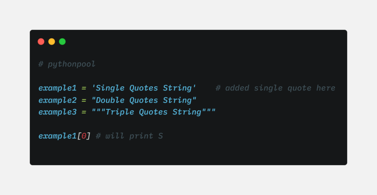Click the Triple Quotes String literal

pos(154,112)
